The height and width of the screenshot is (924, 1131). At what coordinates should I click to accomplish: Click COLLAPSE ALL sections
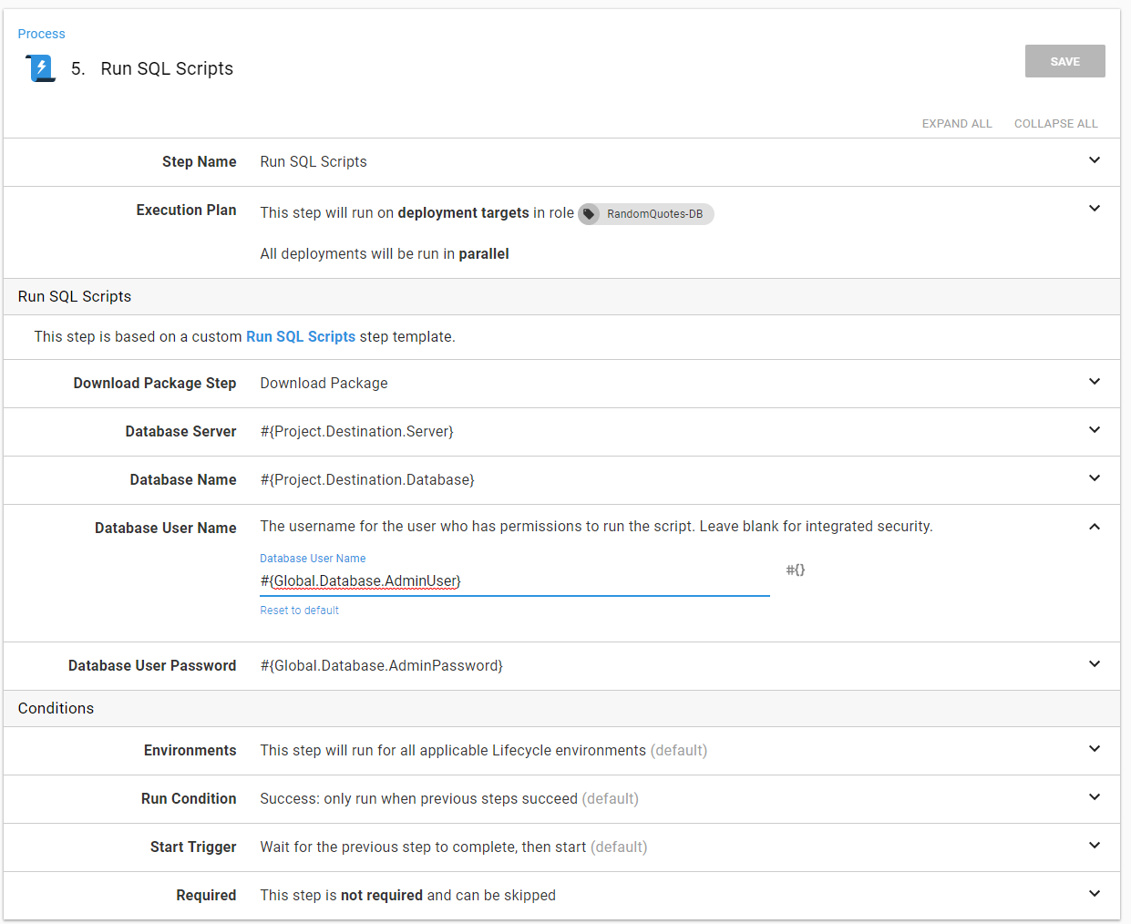coord(1055,124)
